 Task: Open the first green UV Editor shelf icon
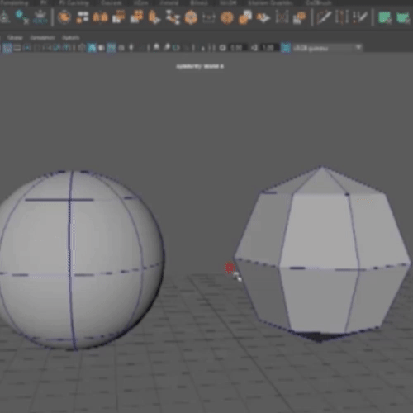pos(385,17)
